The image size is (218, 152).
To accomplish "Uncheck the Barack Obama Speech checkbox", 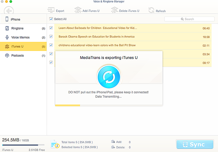I will [51, 37].
